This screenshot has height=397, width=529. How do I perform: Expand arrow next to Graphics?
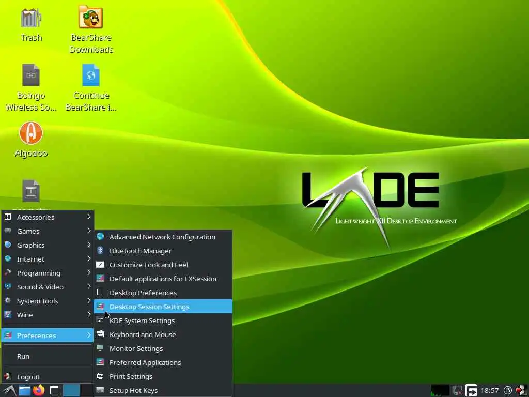click(x=89, y=245)
